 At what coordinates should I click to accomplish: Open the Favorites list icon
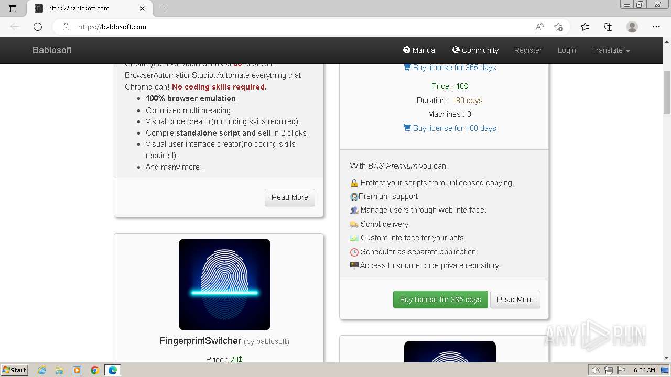point(585,27)
